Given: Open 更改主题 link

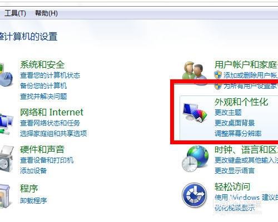Looking at the screenshot, I should click(x=228, y=112).
